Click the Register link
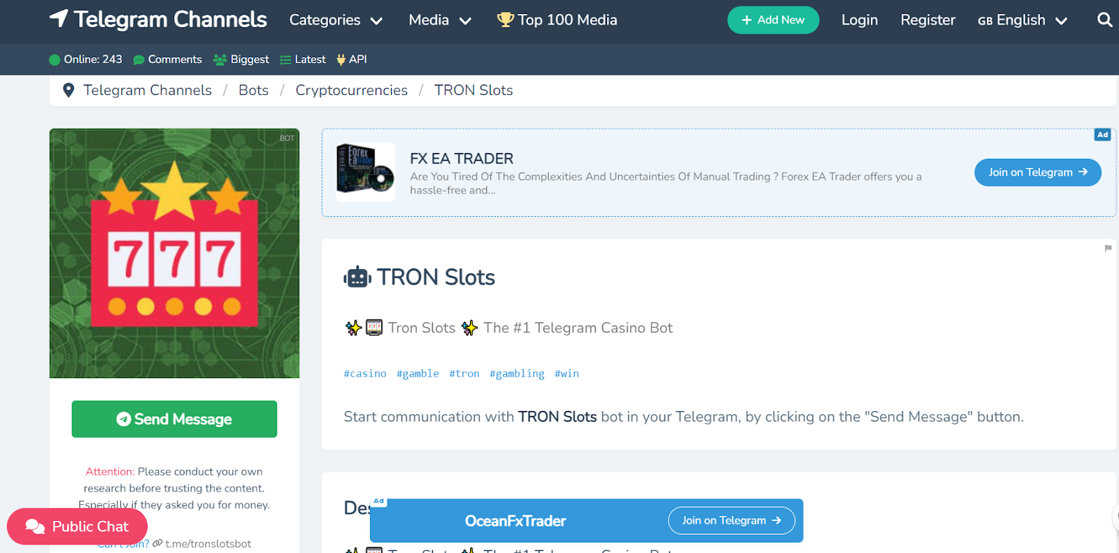Screen dimensions: 1119x553 click(927, 20)
